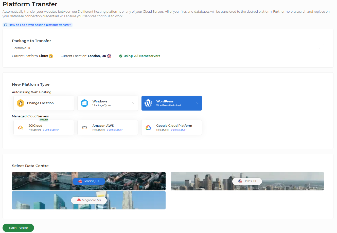Expand the WordPress Unlimited chevron
The width and height of the screenshot is (337, 233).
coord(197,103)
